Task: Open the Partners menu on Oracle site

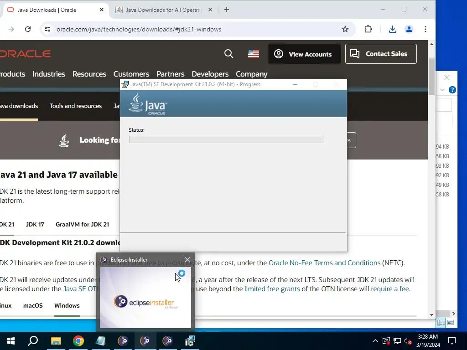Action: 171,74
